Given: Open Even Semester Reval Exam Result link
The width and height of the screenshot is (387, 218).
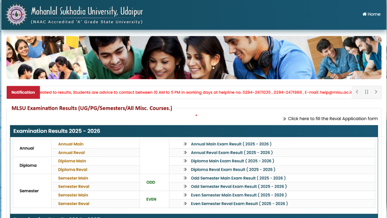Looking at the screenshot, I should [x=240, y=203].
